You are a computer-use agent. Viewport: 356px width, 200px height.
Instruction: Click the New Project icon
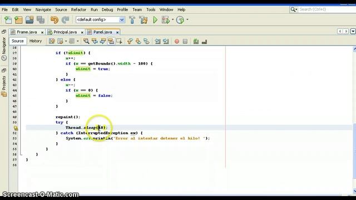point(18,20)
